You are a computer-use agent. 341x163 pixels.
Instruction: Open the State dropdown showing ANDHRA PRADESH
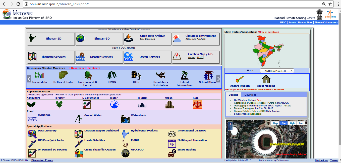point(277,71)
